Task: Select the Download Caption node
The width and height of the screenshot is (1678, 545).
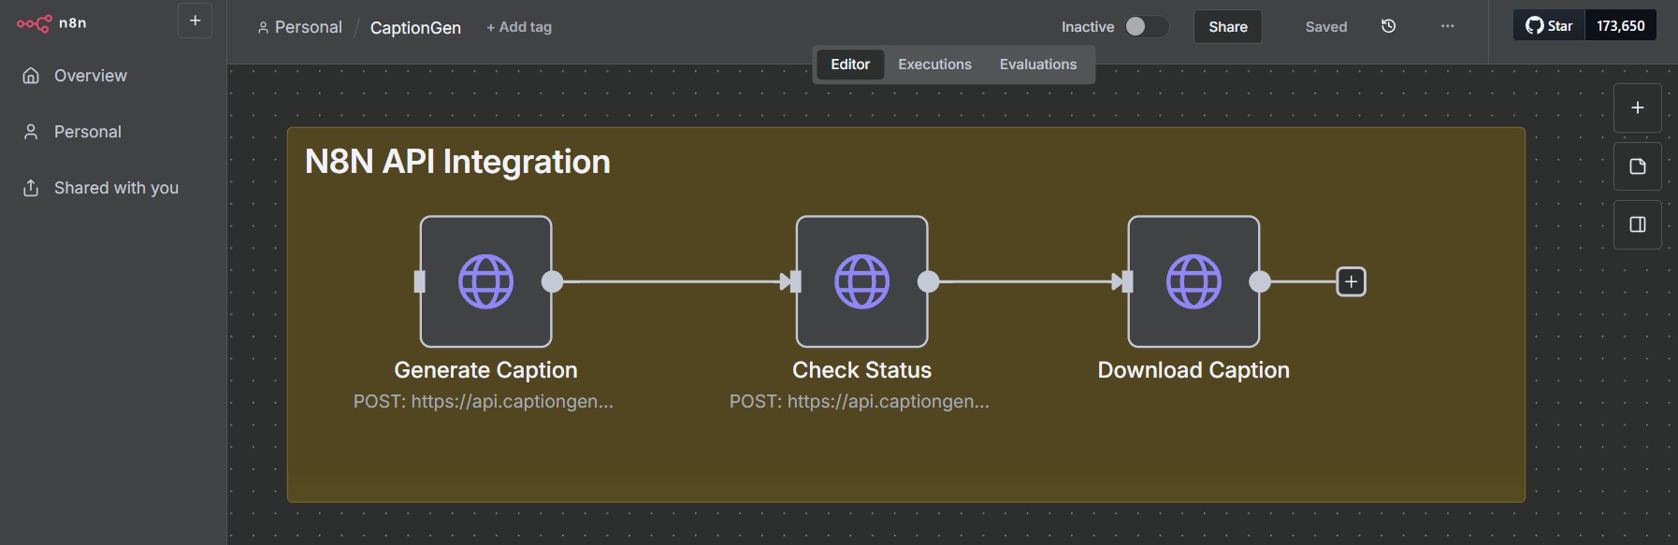Action: pos(1194,281)
